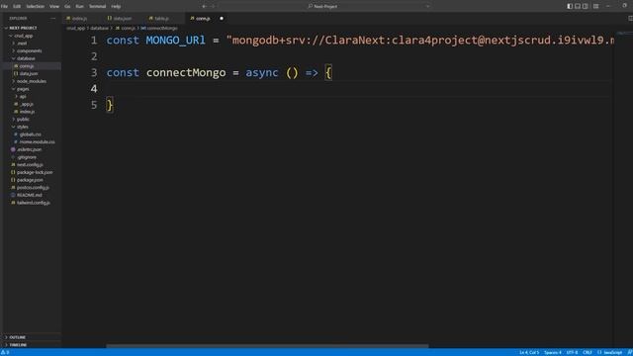
Task: Collapse the database folder
Action: click(x=26, y=58)
